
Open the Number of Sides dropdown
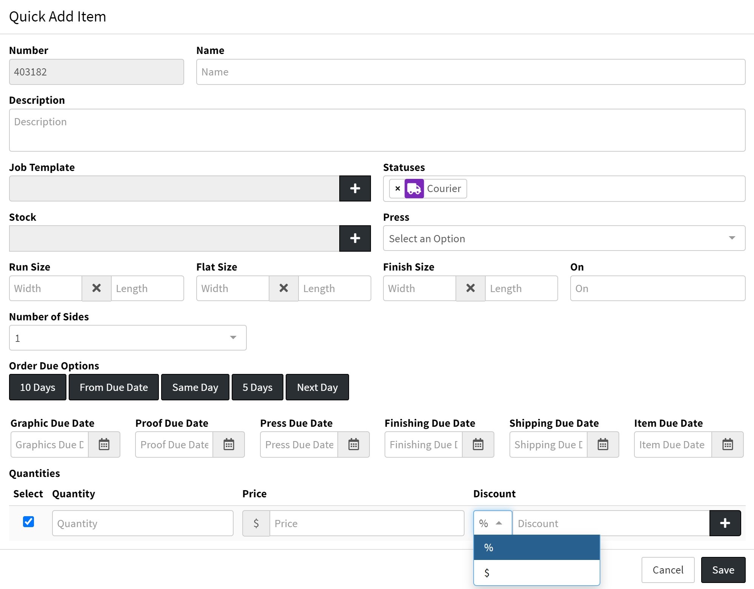pos(128,338)
